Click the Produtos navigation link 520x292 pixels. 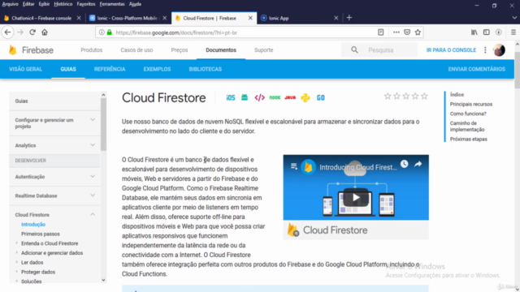point(92,50)
